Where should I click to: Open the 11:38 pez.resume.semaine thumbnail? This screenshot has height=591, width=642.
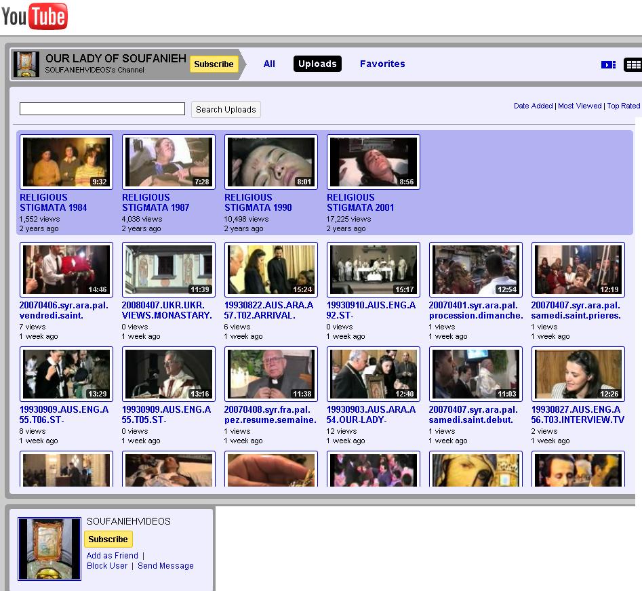271,374
